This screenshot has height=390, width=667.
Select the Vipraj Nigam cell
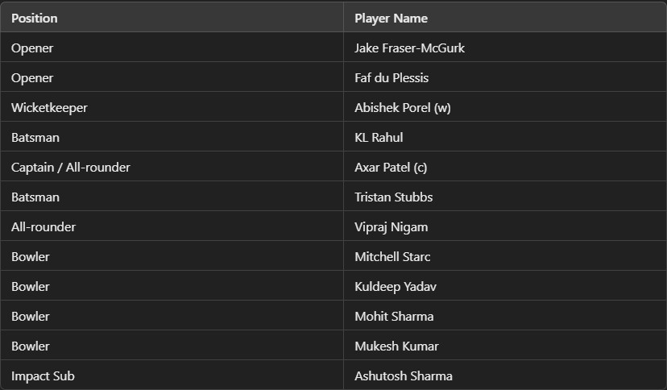point(391,226)
